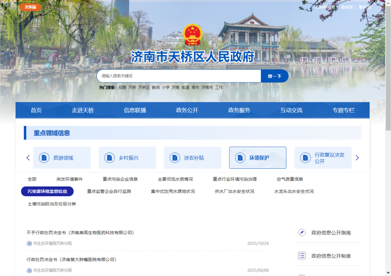The image size is (391, 276).
Task: Switch to 繁体版 traditional Chinese
Action: coord(365,7)
